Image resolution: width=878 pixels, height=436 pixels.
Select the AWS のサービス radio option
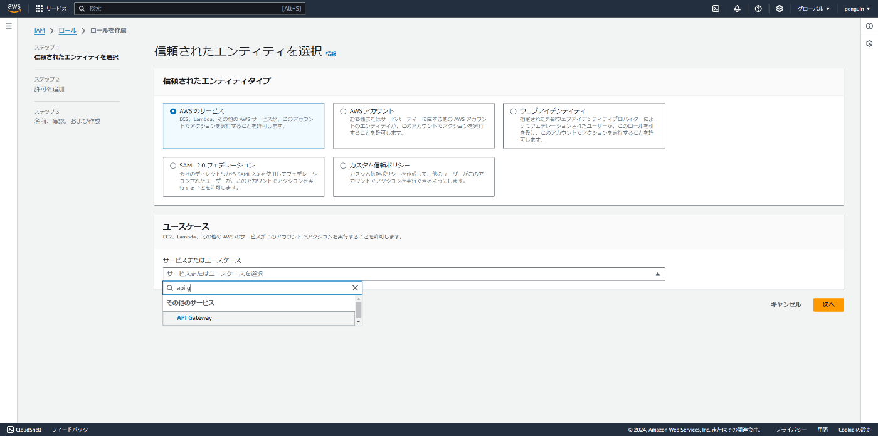[x=173, y=111]
